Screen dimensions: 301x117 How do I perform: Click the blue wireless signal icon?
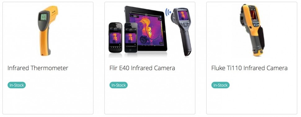(x=168, y=12)
